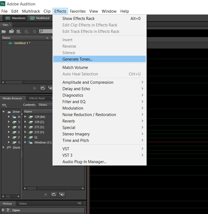Open Delay and Echo submenu
The image size is (208, 214).
pyautogui.click(x=100, y=89)
